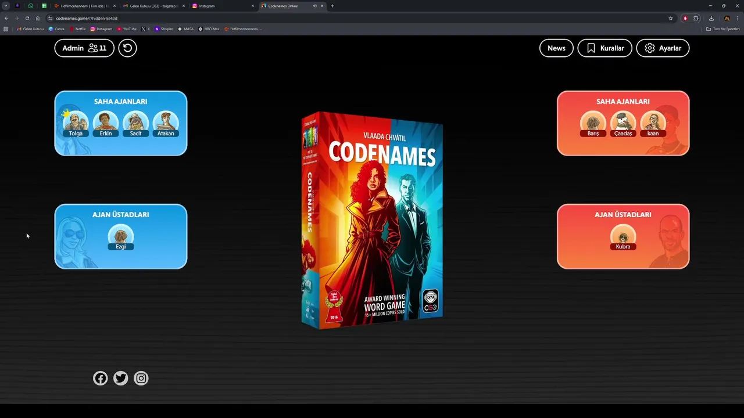Open Chrome three-dot menu
The image size is (744, 418).
click(x=738, y=18)
